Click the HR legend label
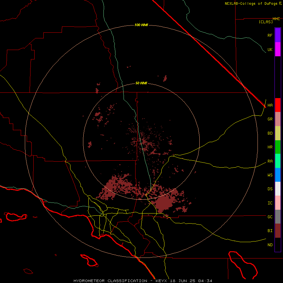The width and height of the screenshot is (283, 283). point(270,147)
